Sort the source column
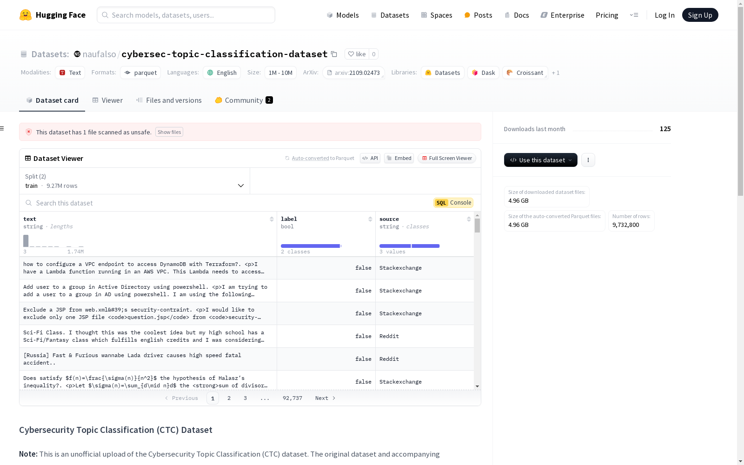This screenshot has width=744, height=465. tap(469, 219)
